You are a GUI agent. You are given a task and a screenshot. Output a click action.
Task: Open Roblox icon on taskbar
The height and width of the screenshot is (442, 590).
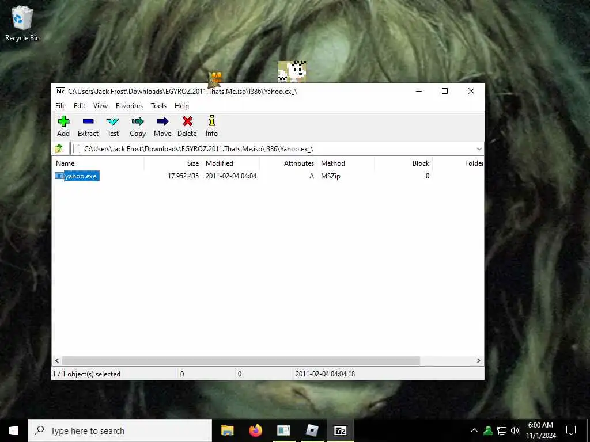312,430
